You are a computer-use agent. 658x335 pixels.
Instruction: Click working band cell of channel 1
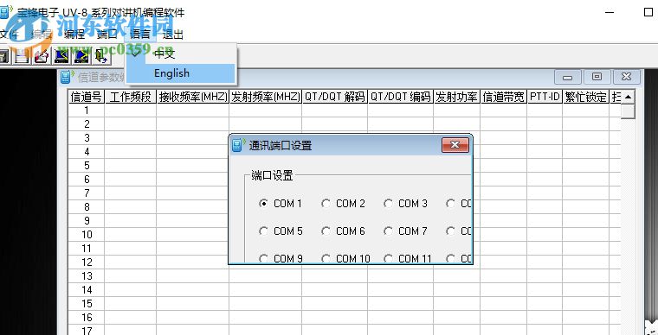130,111
